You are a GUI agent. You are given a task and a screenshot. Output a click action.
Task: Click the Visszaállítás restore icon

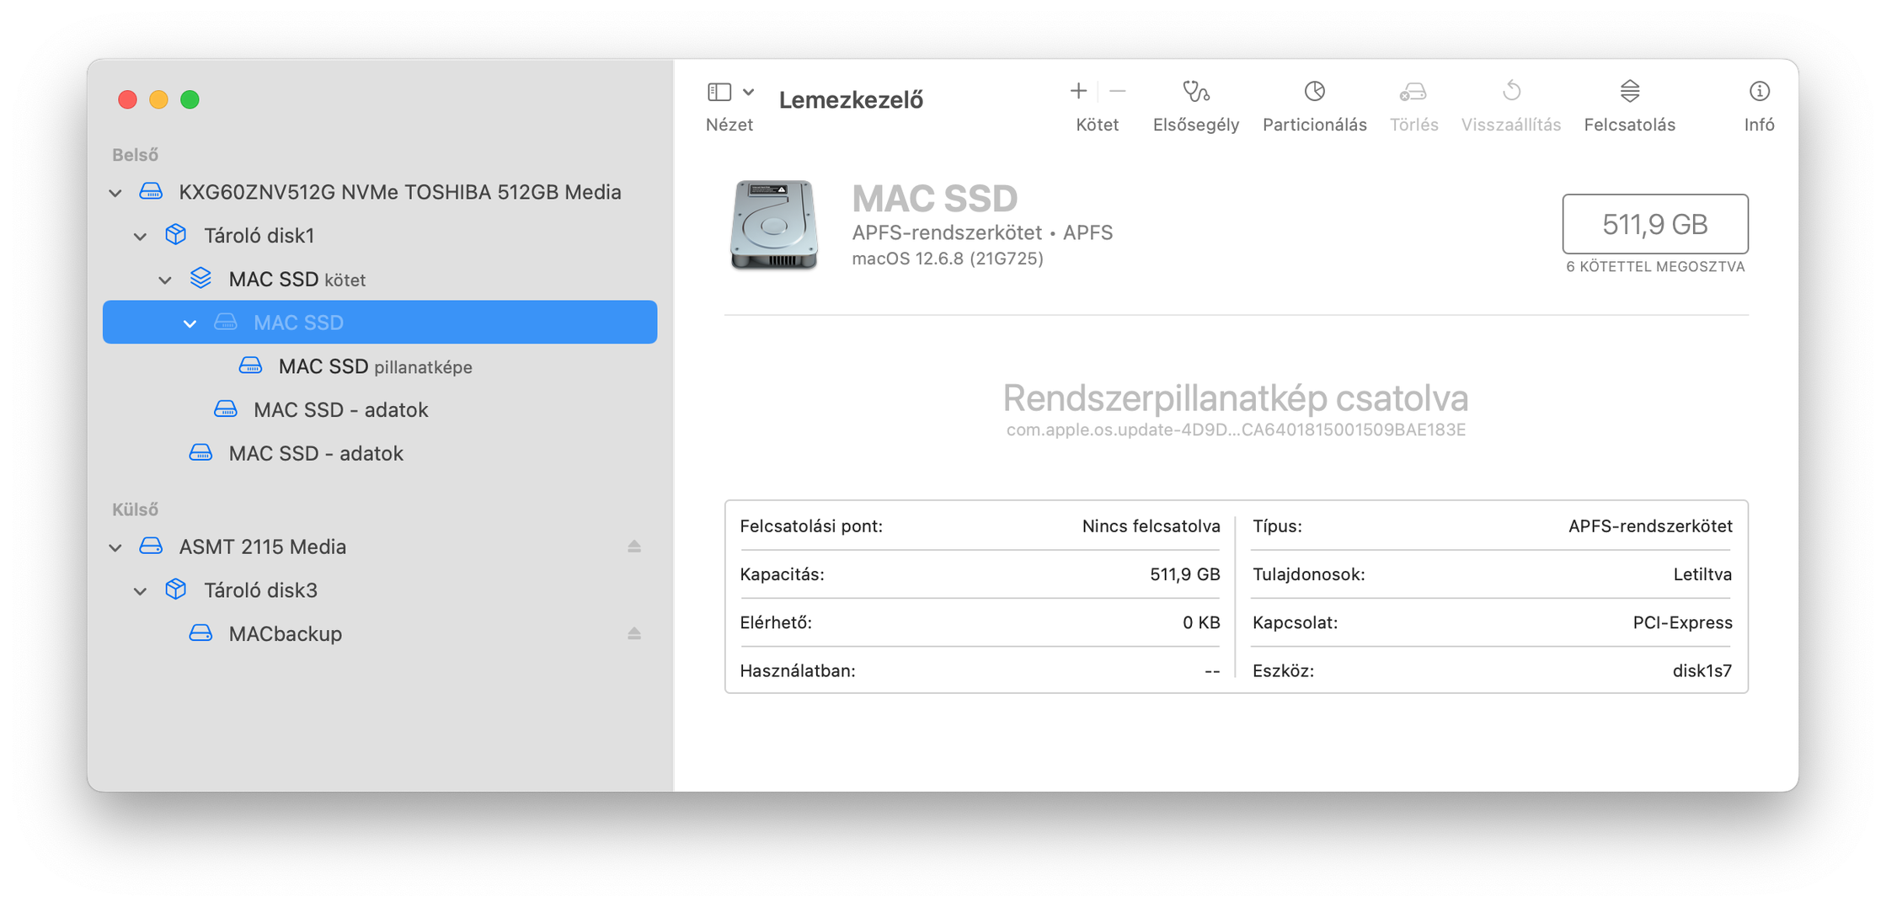(1511, 91)
